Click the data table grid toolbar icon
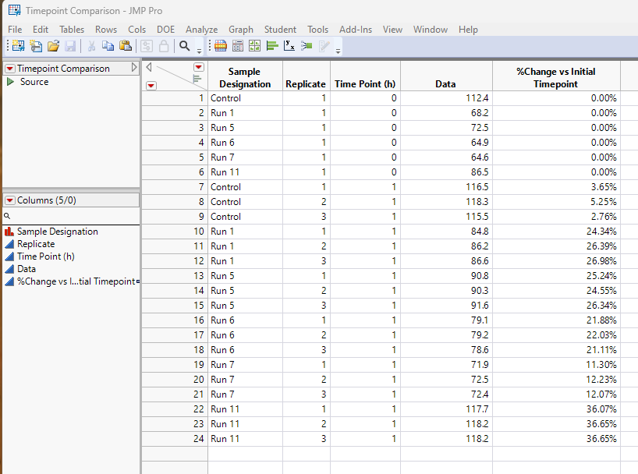The height and width of the screenshot is (474, 638). point(220,45)
